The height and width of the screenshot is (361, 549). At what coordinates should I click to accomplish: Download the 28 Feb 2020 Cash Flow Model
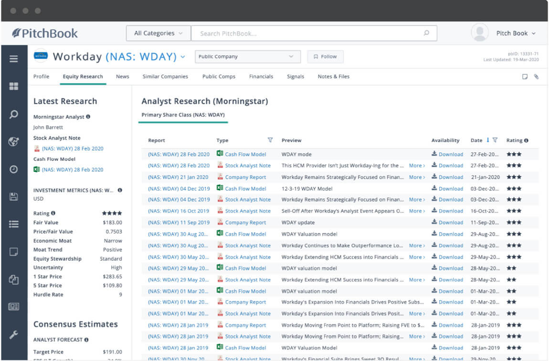point(448,154)
